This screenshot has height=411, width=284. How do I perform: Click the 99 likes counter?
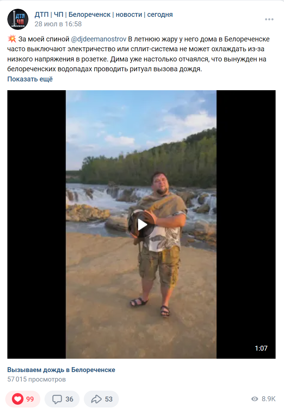pos(30,399)
